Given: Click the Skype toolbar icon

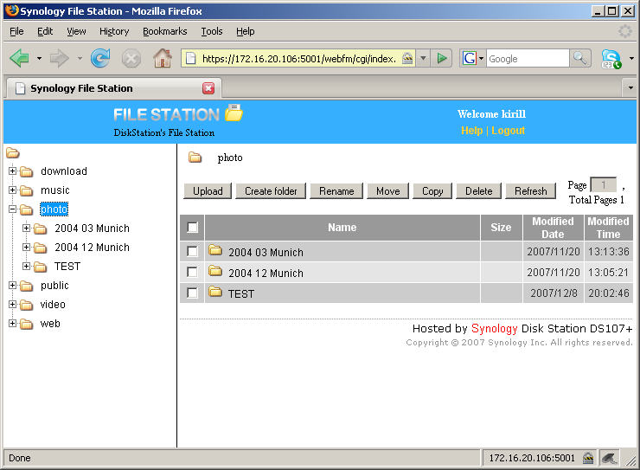Looking at the screenshot, I should tap(611, 59).
